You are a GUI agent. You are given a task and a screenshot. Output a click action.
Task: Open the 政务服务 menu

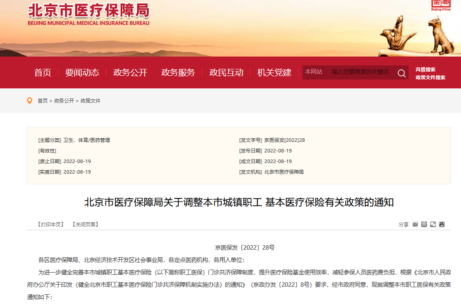178,72
